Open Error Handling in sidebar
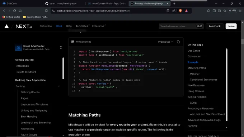The width and height of the screenshot is (244, 137). [29, 117]
